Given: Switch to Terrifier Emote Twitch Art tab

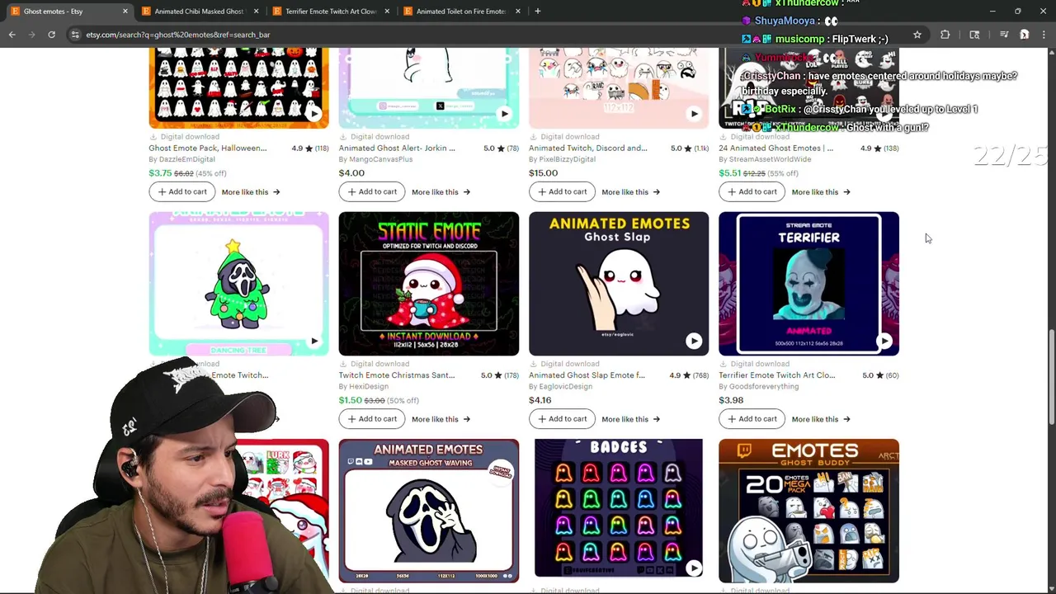Looking at the screenshot, I should coord(330,12).
